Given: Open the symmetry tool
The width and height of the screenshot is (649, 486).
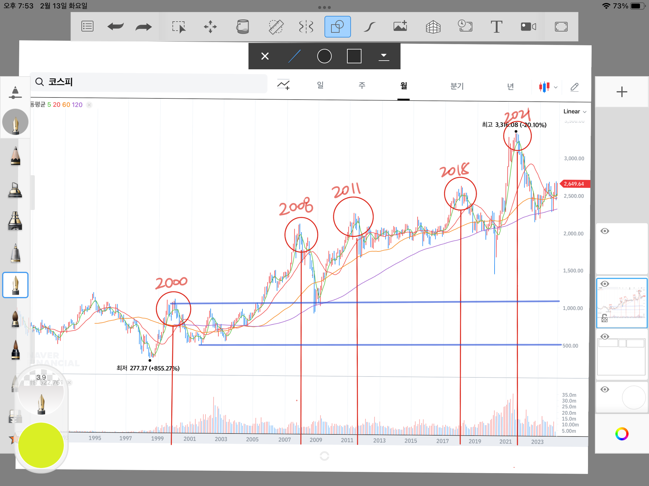Looking at the screenshot, I should point(306,27).
